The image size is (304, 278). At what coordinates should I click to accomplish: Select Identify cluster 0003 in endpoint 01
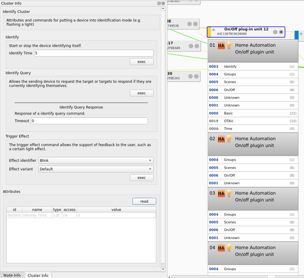click(x=253, y=67)
